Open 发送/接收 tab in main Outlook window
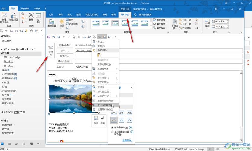 tap(24, 8)
